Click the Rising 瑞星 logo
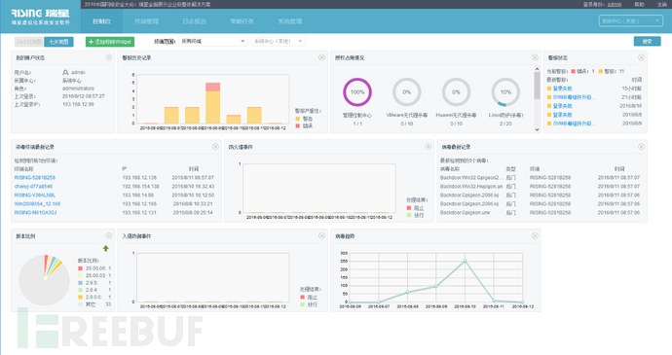The height and width of the screenshot is (355, 672). click(x=40, y=17)
